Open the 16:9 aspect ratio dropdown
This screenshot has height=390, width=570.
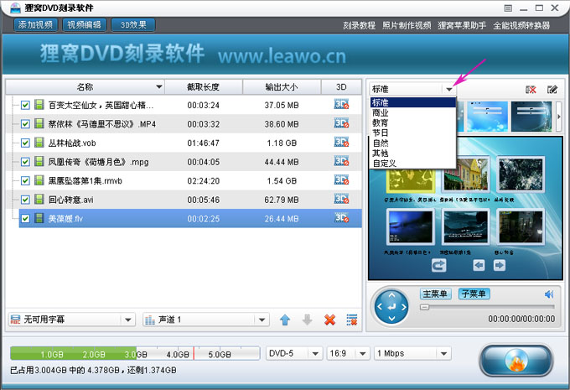[x=348, y=353]
